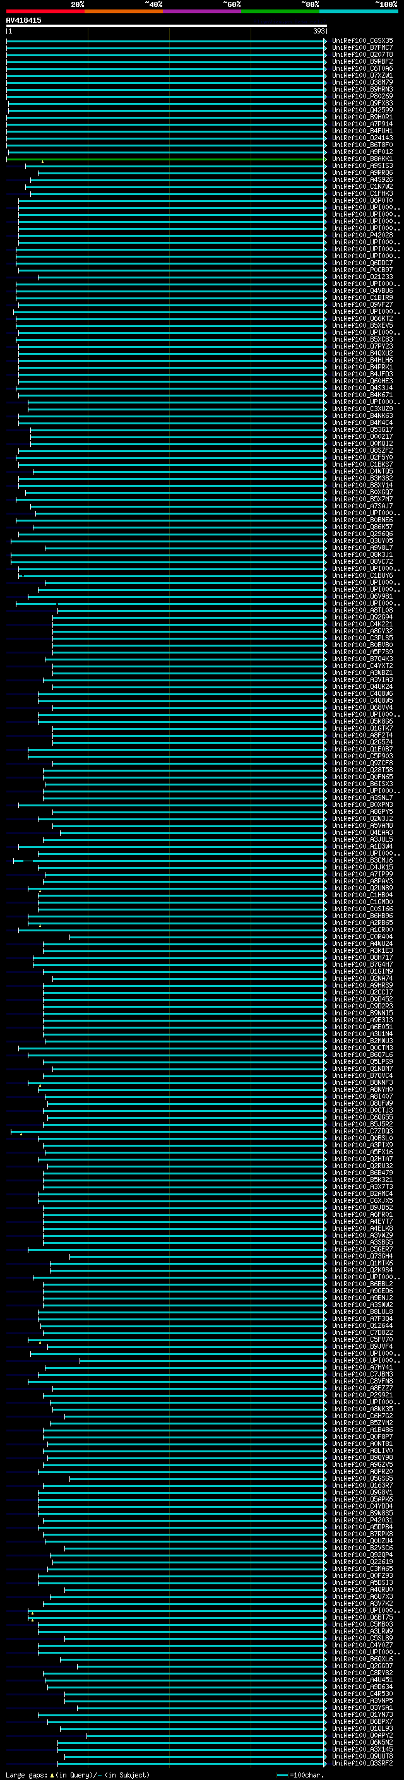This screenshot has height=1780, width=404.
Task: Select the UniRef100_A7P914 label
Action: pyautogui.click(x=362, y=124)
